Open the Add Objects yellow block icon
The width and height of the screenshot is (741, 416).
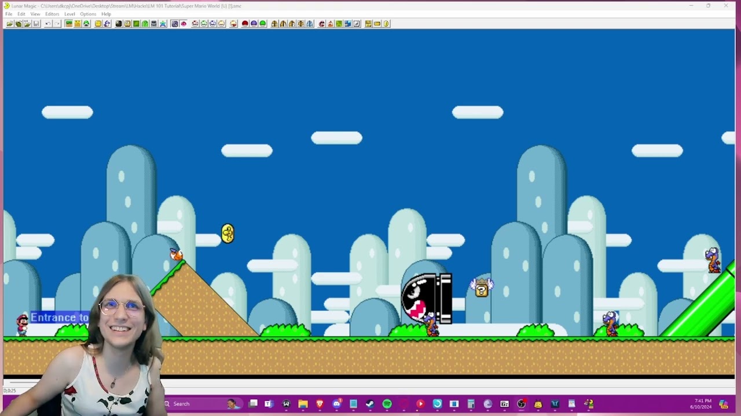click(98, 24)
